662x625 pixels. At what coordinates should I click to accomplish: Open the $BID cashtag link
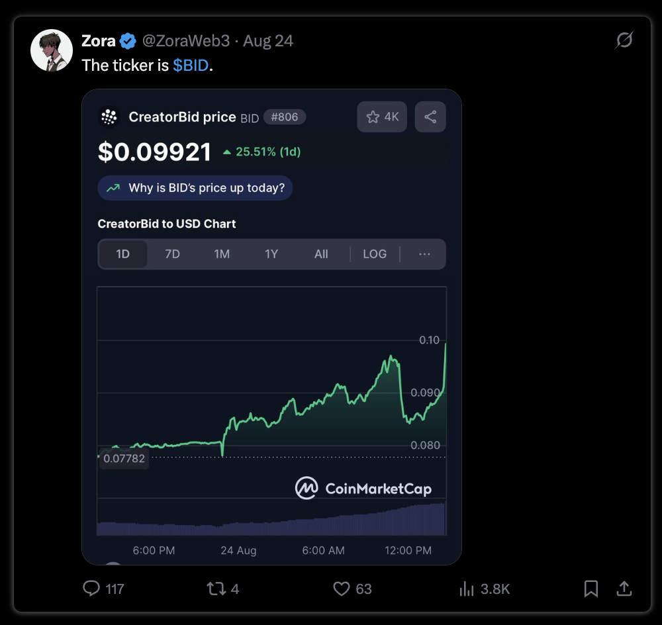tap(191, 66)
